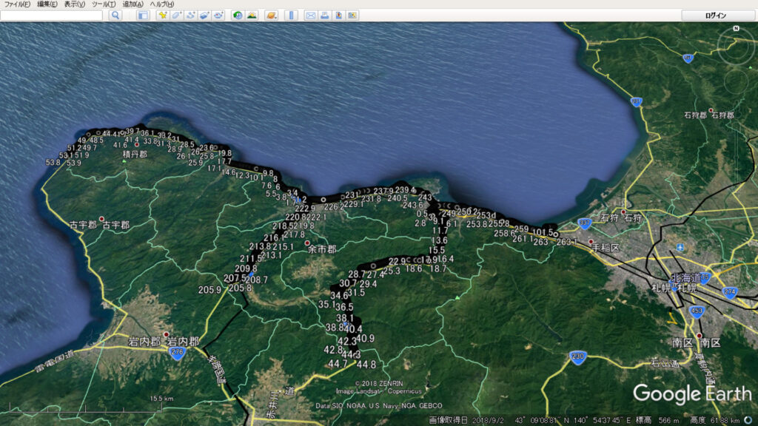
Task: Open the ツール menu
Action: coord(104,4)
